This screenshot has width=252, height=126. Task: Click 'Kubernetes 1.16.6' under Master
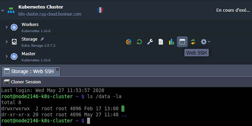36,60
